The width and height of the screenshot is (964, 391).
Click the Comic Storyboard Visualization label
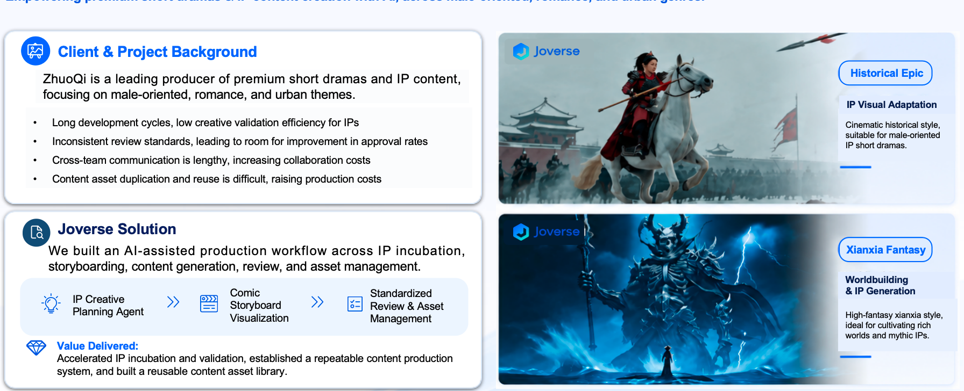tap(259, 305)
